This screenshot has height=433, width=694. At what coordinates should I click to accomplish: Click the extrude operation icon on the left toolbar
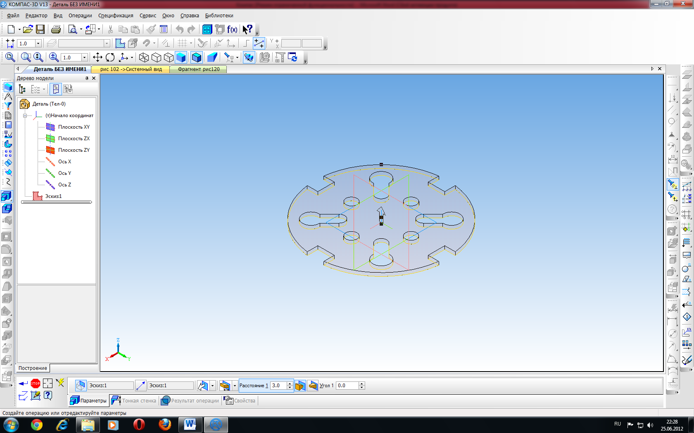(x=7, y=196)
